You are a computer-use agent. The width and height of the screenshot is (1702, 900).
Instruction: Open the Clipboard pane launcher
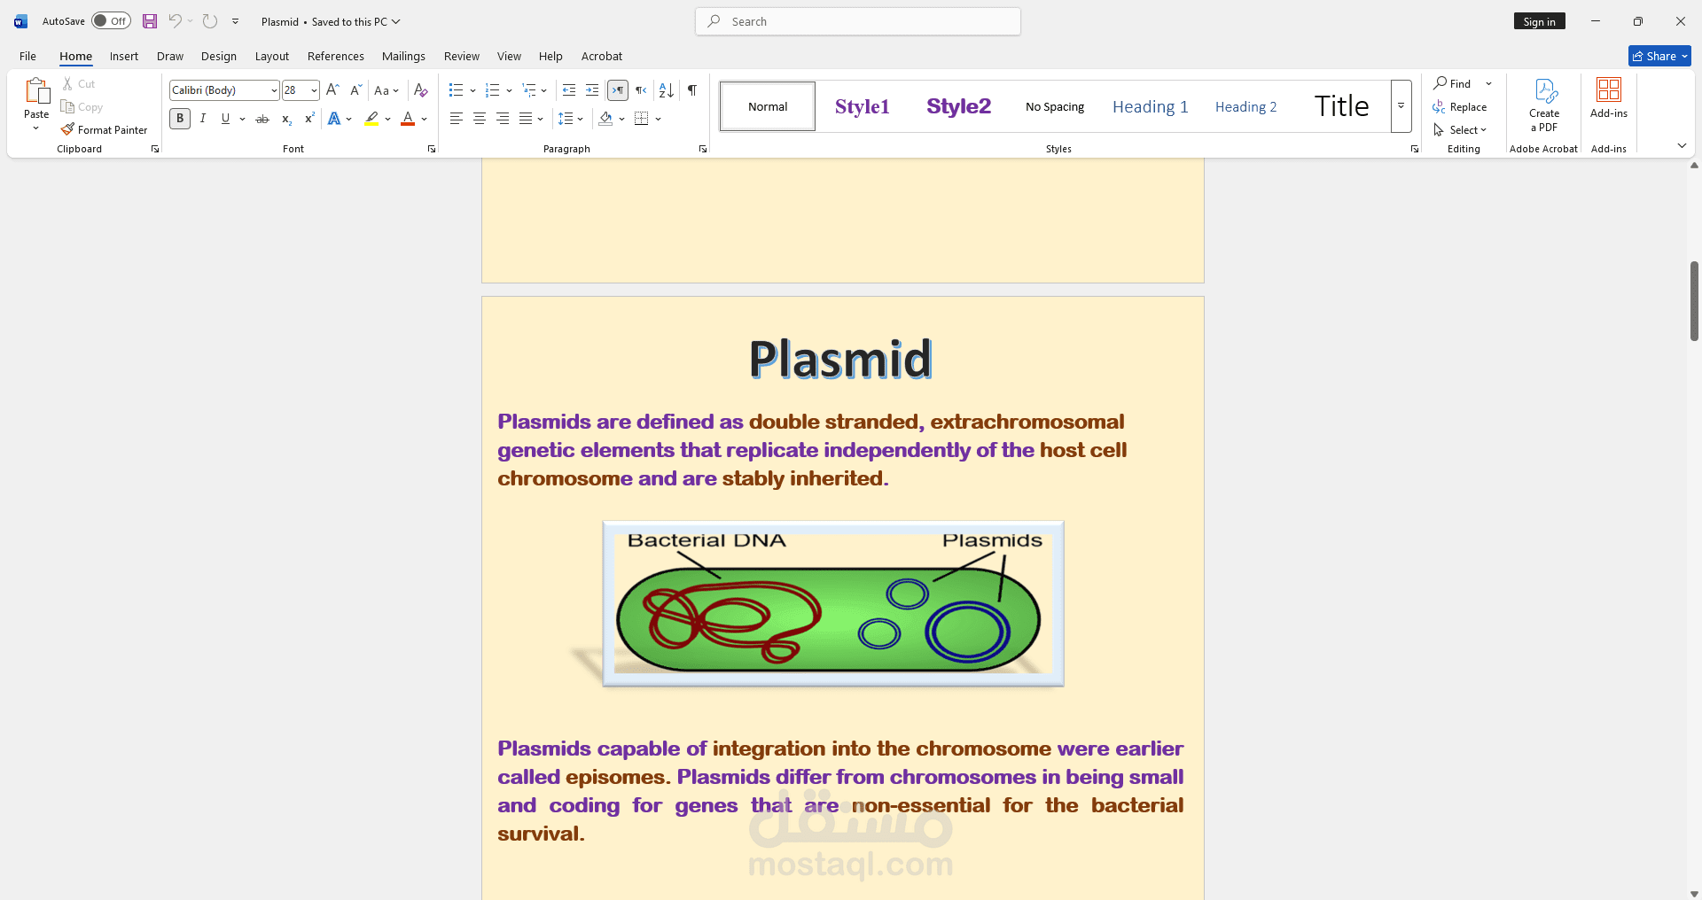[155, 149]
